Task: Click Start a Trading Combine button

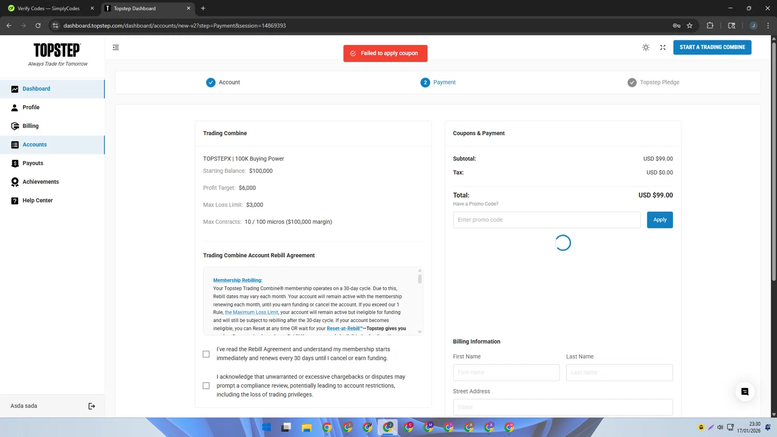Action: click(x=712, y=47)
